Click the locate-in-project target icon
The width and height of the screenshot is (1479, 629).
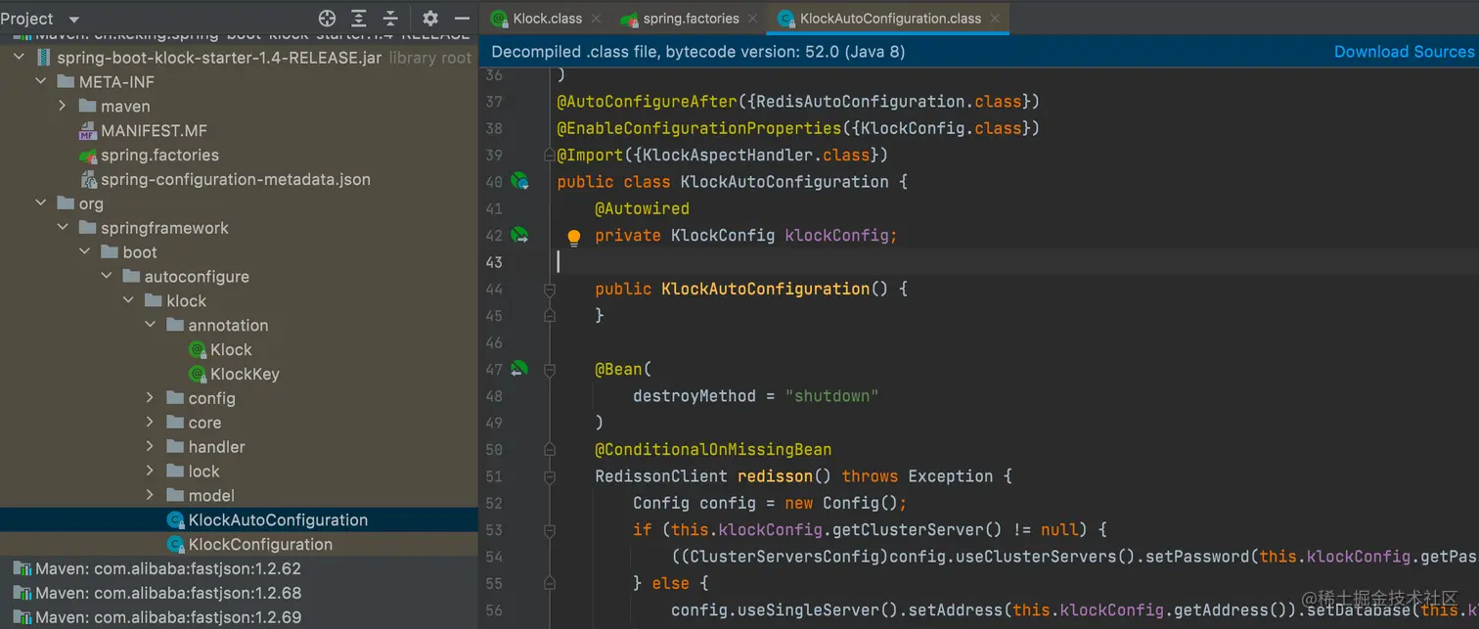coord(328,19)
